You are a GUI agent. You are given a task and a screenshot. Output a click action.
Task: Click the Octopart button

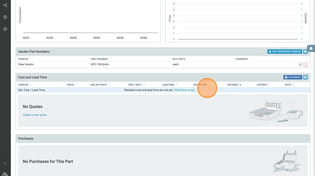tap(292, 77)
